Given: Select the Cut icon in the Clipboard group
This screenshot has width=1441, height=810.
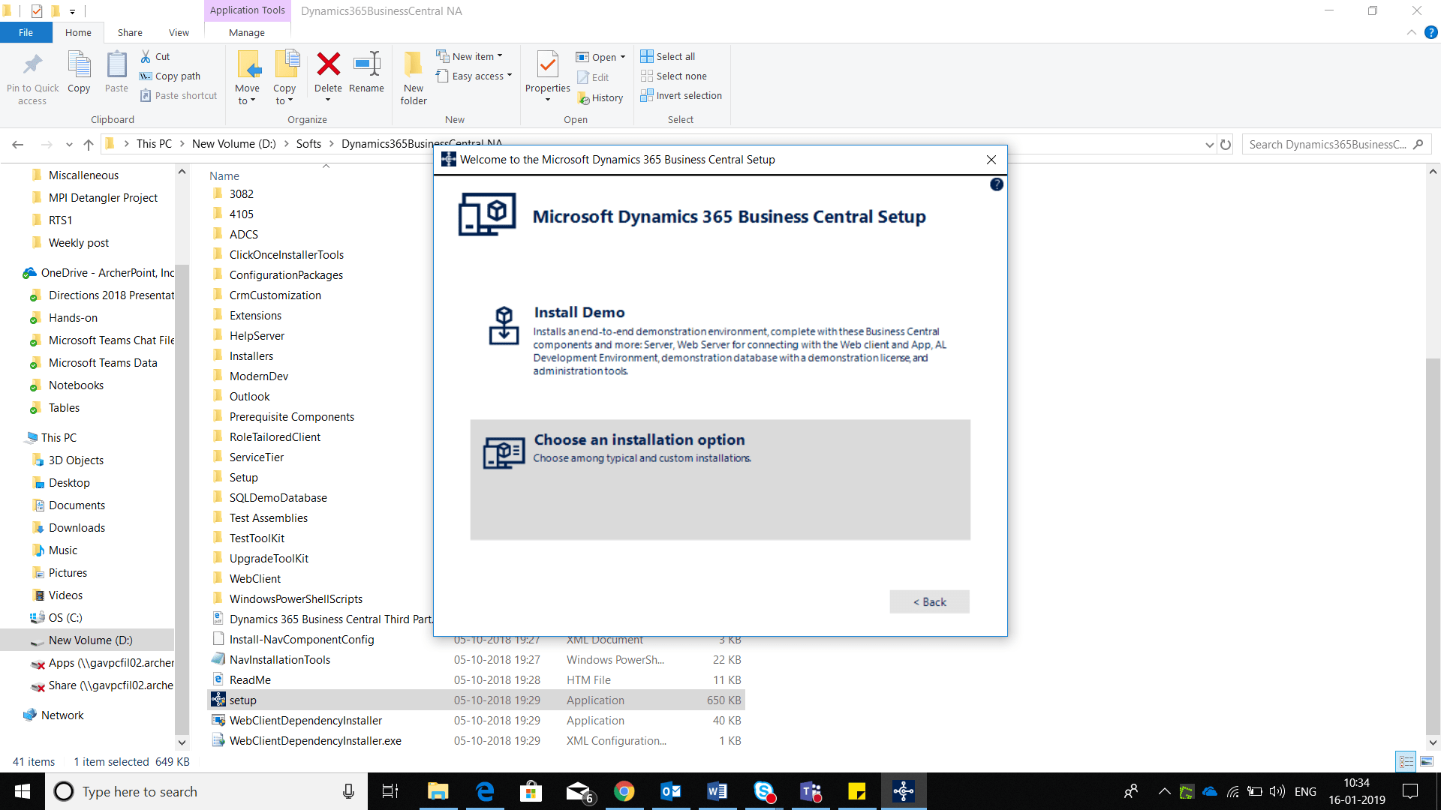Looking at the screenshot, I should coord(155,56).
